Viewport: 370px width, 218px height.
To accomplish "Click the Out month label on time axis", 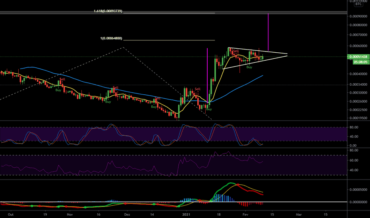I will click(x=11, y=214).
